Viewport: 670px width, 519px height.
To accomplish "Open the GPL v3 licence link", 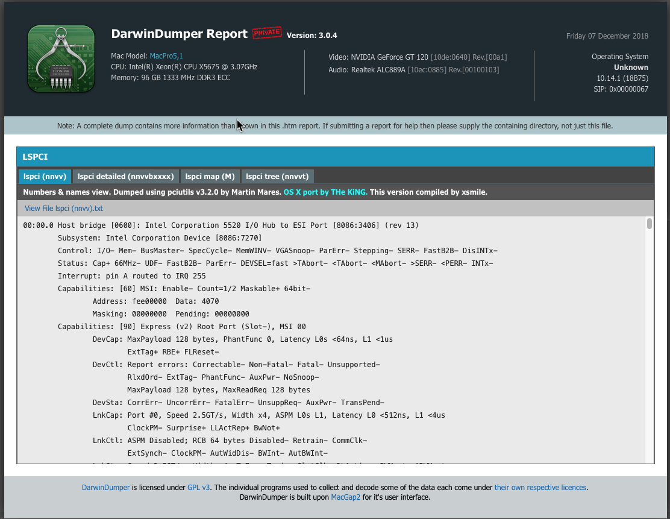I will 199,488.
